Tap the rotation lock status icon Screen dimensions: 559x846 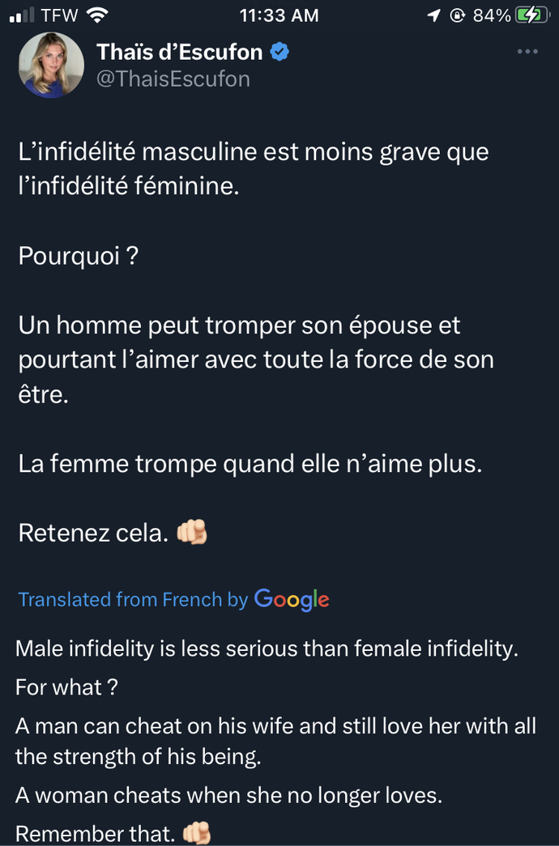(458, 15)
